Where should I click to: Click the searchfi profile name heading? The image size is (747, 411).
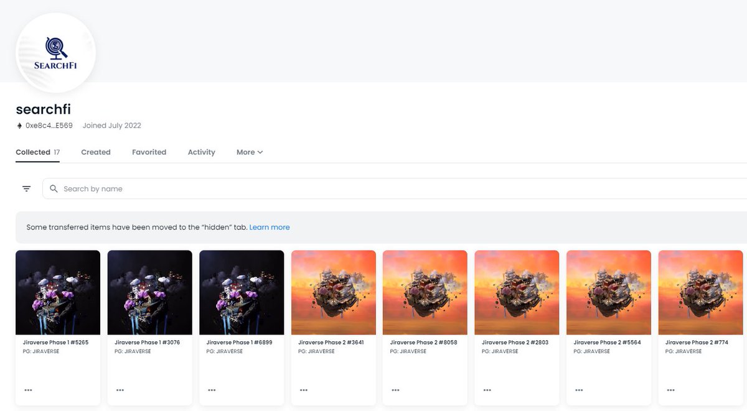[44, 109]
